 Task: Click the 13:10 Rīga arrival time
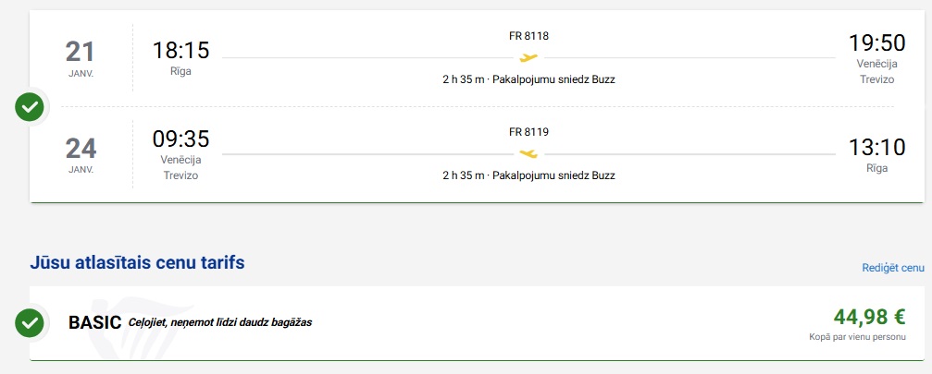coord(876,146)
